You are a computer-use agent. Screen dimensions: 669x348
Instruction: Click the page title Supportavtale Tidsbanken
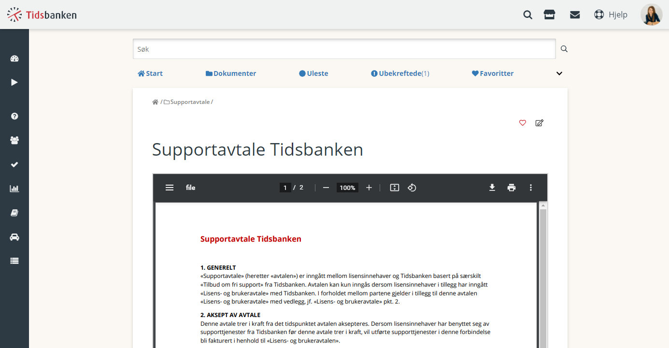257,149
